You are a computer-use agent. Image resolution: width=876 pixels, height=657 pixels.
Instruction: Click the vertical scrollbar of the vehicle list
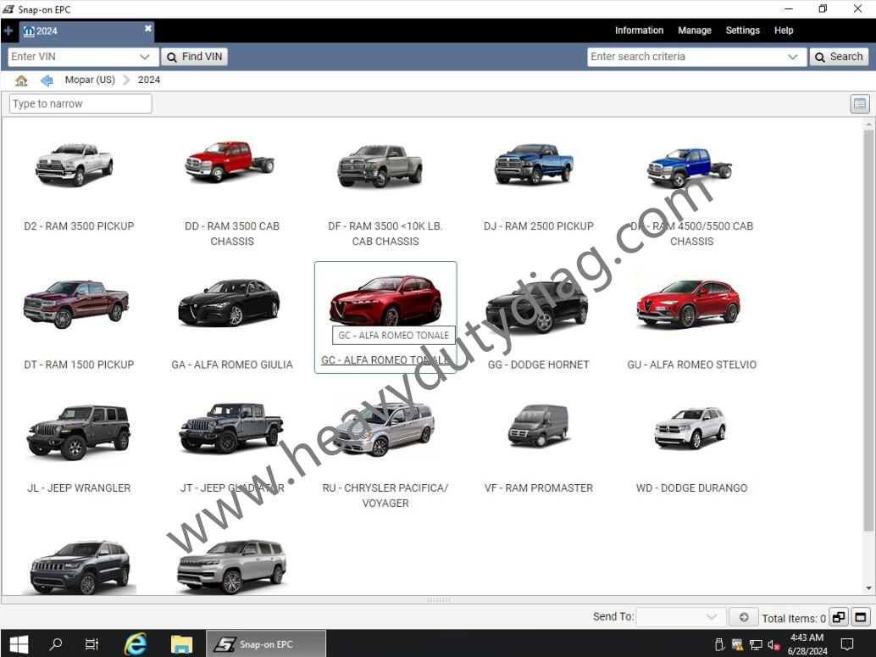pyautogui.click(x=868, y=330)
